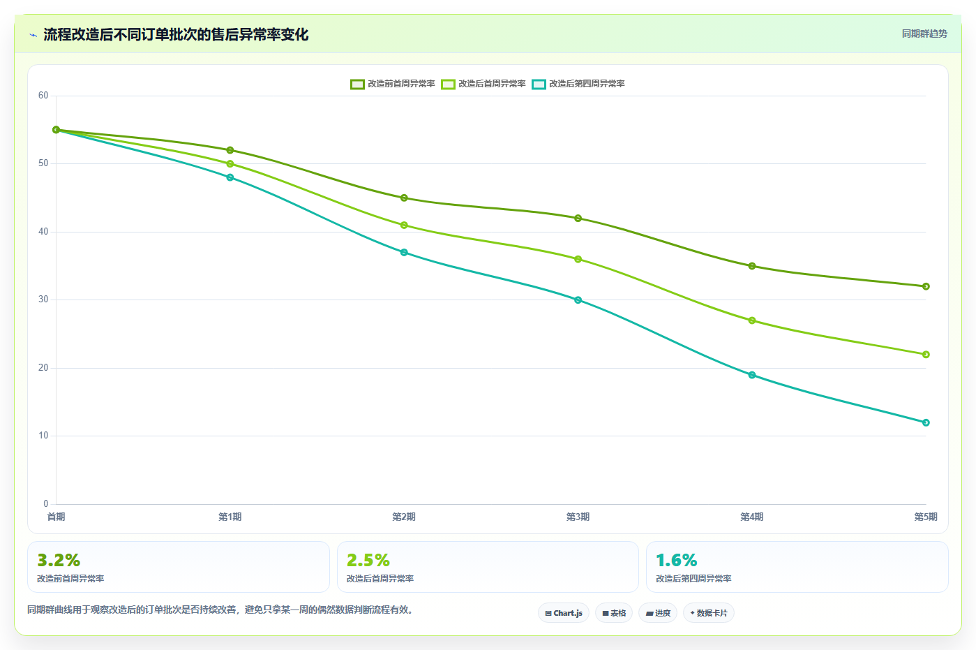Click the light green data point at 第2期
Screen dimensions: 976x650
404,226
